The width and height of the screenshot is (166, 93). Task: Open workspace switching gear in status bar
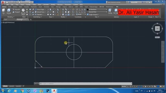146,87
